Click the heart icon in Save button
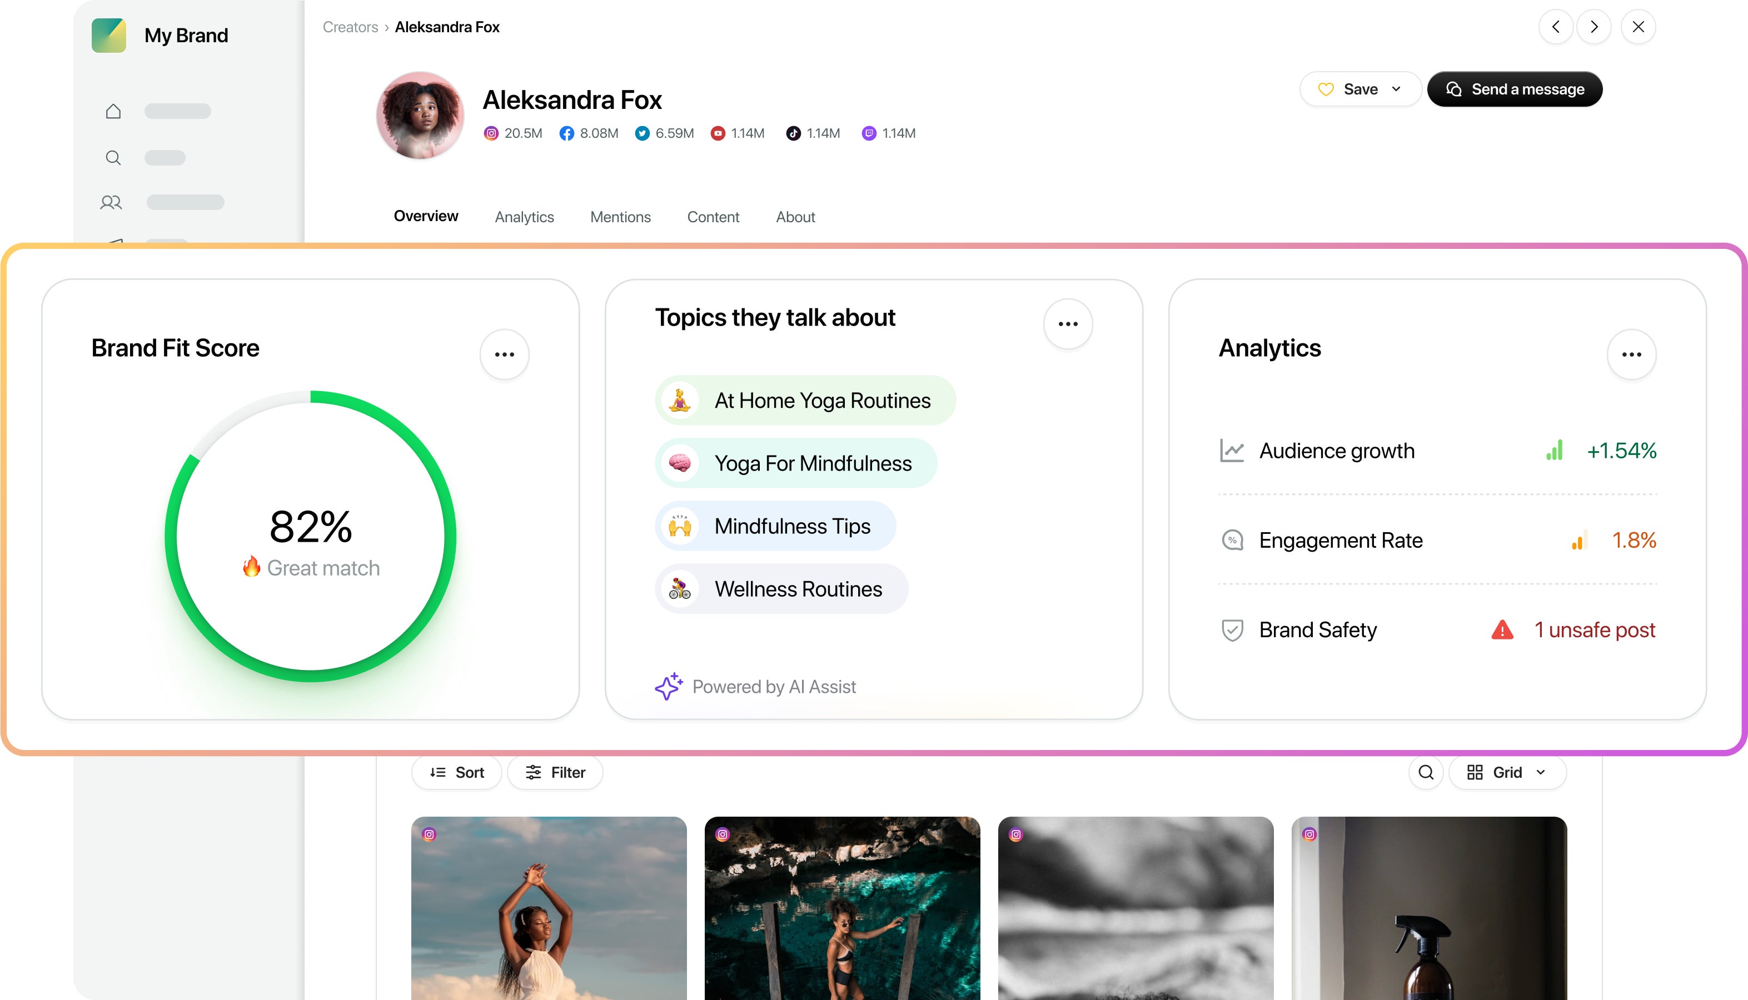1748x1000 pixels. [x=1327, y=88]
